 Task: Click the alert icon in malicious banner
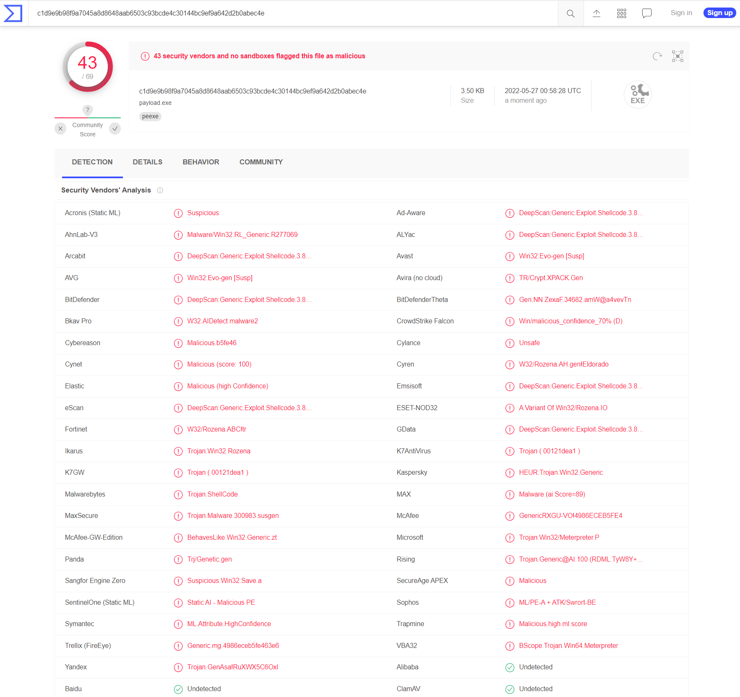click(x=145, y=56)
